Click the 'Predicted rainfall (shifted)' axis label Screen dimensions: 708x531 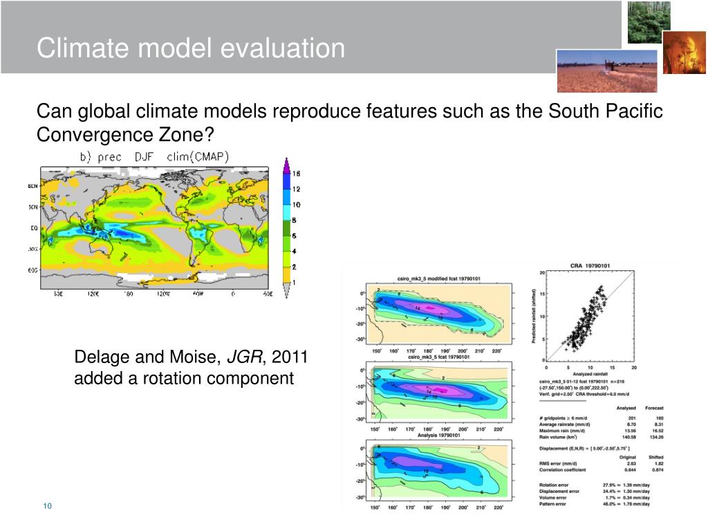tap(534, 316)
